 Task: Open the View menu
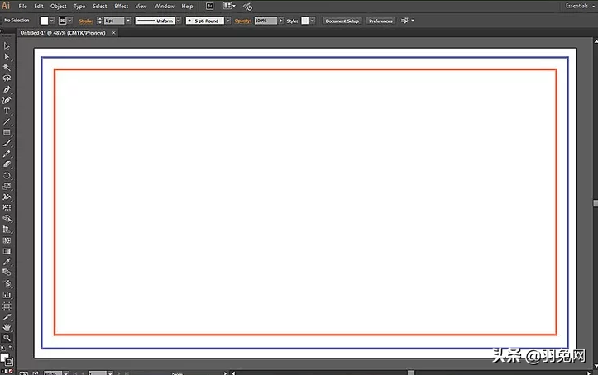tap(141, 6)
